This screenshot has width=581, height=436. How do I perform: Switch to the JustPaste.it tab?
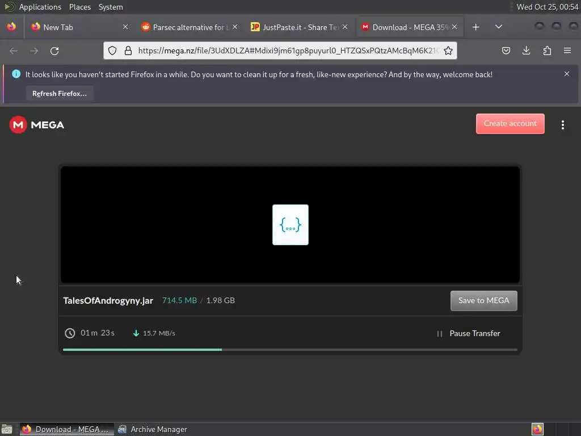(x=298, y=27)
